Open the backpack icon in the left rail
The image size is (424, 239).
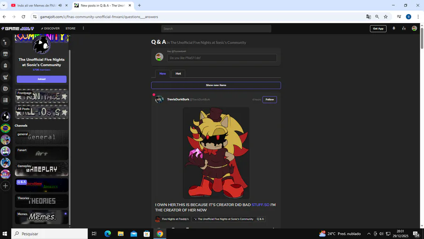[x=5, y=65]
